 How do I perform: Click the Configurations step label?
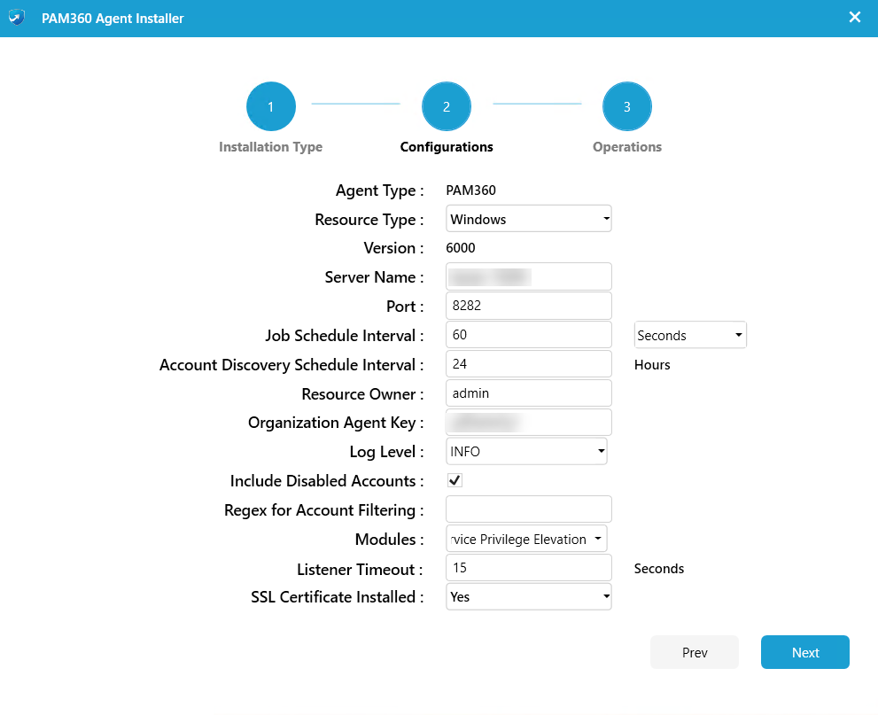447,147
